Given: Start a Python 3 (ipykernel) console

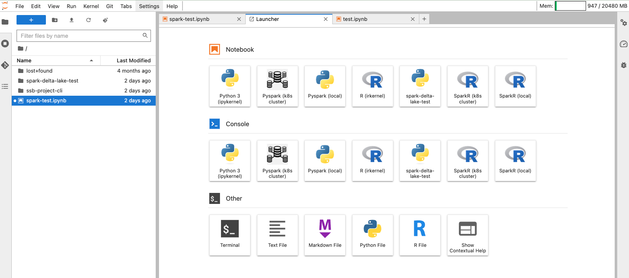Looking at the screenshot, I should click(230, 161).
